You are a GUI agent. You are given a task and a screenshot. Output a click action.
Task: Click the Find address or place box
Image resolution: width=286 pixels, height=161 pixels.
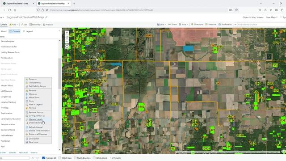[261, 25]
